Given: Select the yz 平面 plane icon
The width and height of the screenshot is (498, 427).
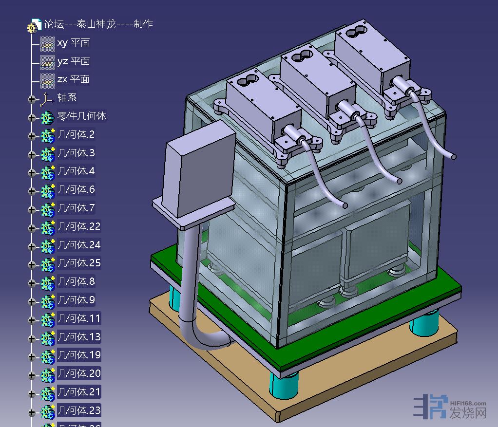Looking at the screenshot, I should [x=47, y=62].
